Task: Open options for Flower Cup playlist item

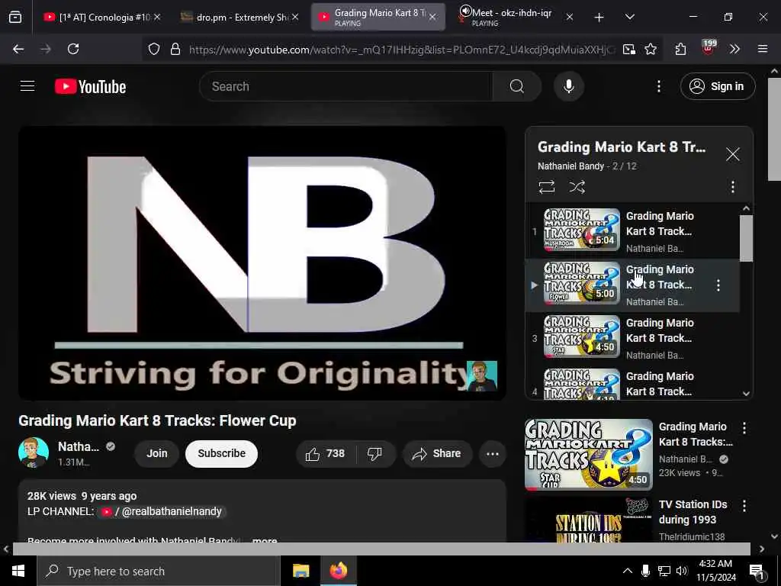Action: tap(718, 285)
